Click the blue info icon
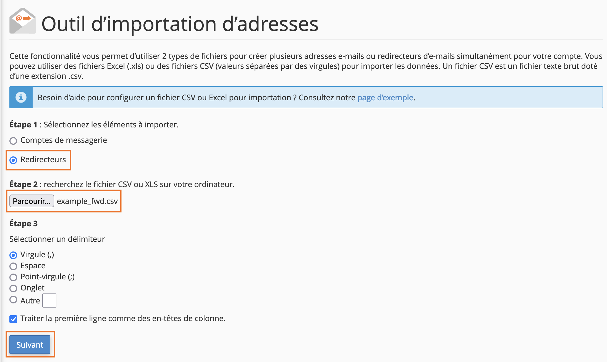 21,97
